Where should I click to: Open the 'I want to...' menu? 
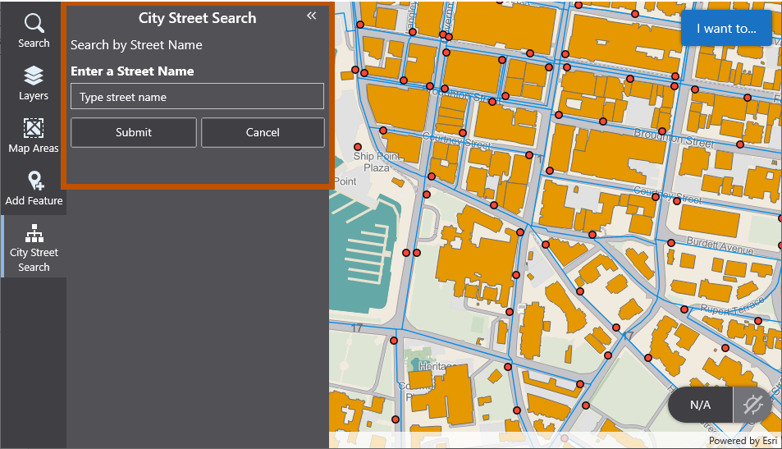[x=726, y=28]
